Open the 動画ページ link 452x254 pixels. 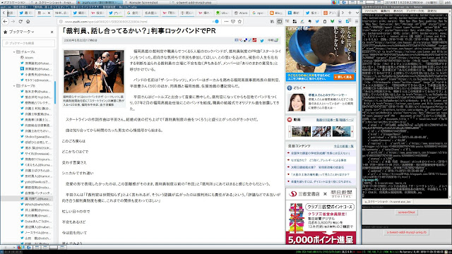click(x=347, y=120)
